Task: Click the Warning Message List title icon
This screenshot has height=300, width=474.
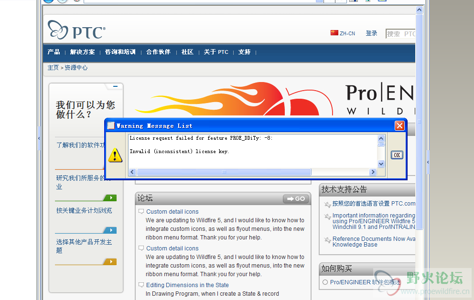Action: [x=111, y=125]
